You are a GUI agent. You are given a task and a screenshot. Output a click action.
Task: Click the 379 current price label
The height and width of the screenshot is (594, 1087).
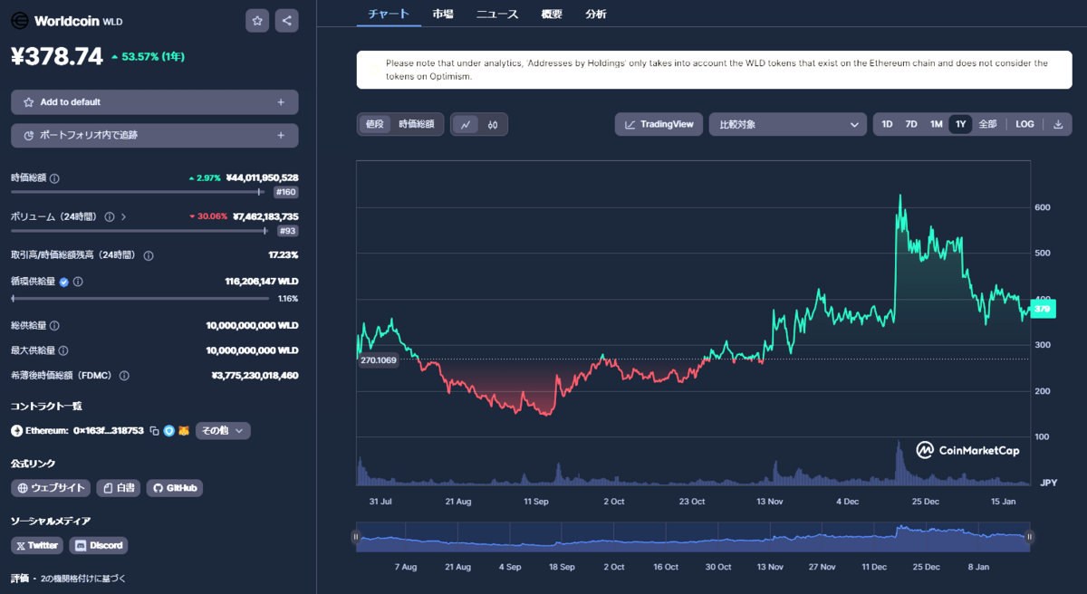tap(1044, 310)
